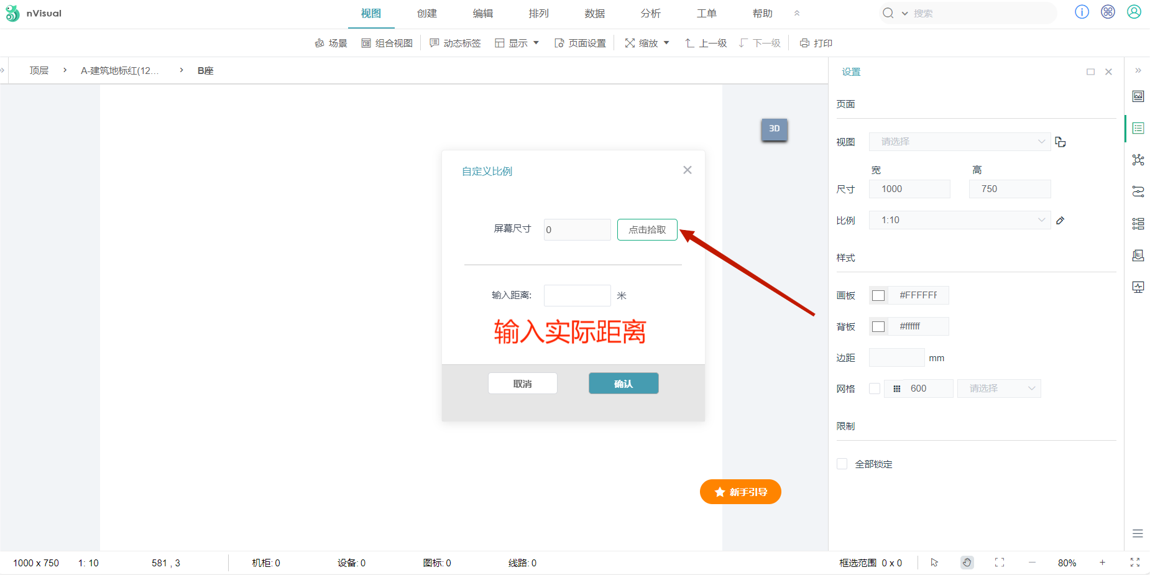Viewport: 1150px width, 575px height.
Task: Open the hamburger menu at sidebar bottom
Action: click(1138, 533)
